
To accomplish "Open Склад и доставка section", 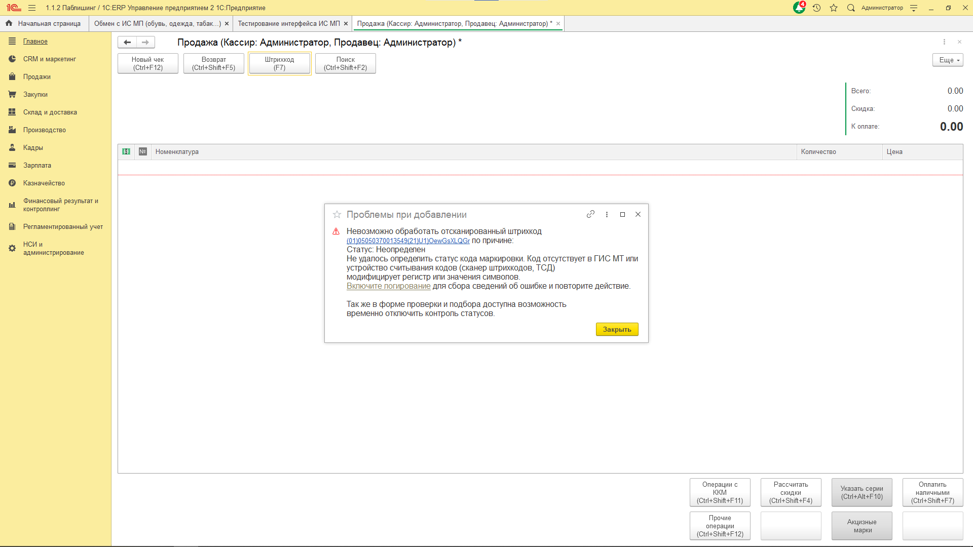I will pos(50,112).
